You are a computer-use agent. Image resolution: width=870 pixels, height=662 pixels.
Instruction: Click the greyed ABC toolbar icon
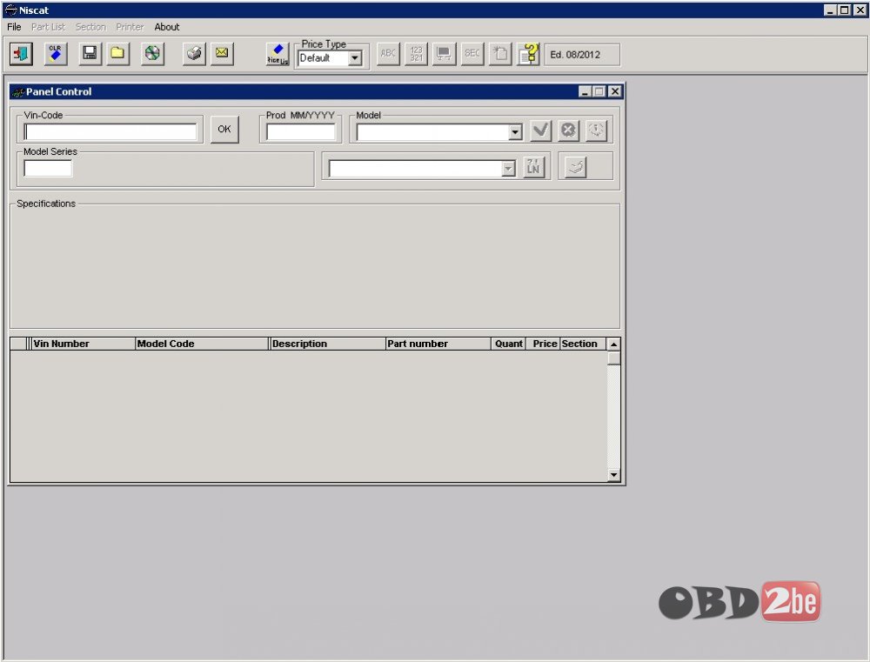point(388,54)
